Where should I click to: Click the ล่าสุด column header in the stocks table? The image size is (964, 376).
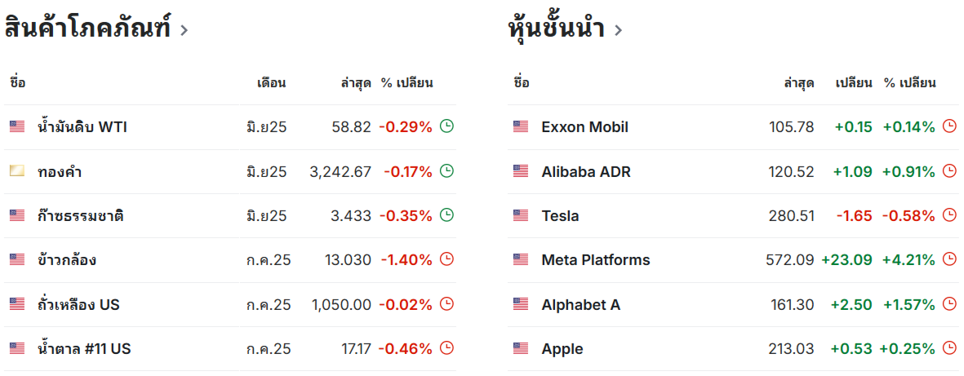[x=799, y=83]
